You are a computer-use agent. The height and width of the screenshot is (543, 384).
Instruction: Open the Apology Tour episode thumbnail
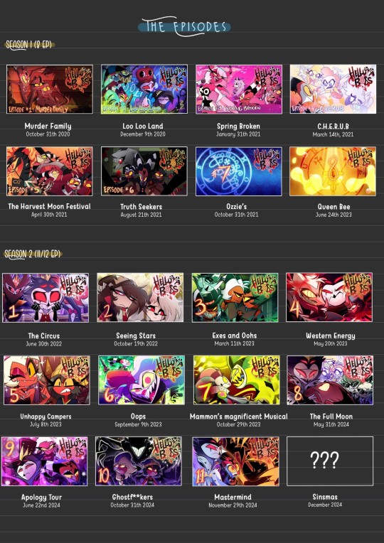44,461
